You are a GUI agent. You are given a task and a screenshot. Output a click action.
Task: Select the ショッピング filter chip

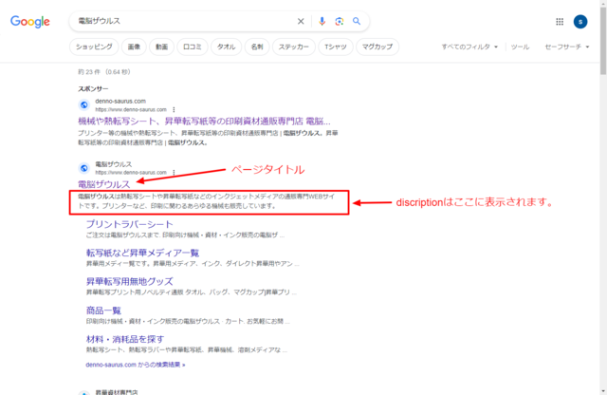click(94, 47)
